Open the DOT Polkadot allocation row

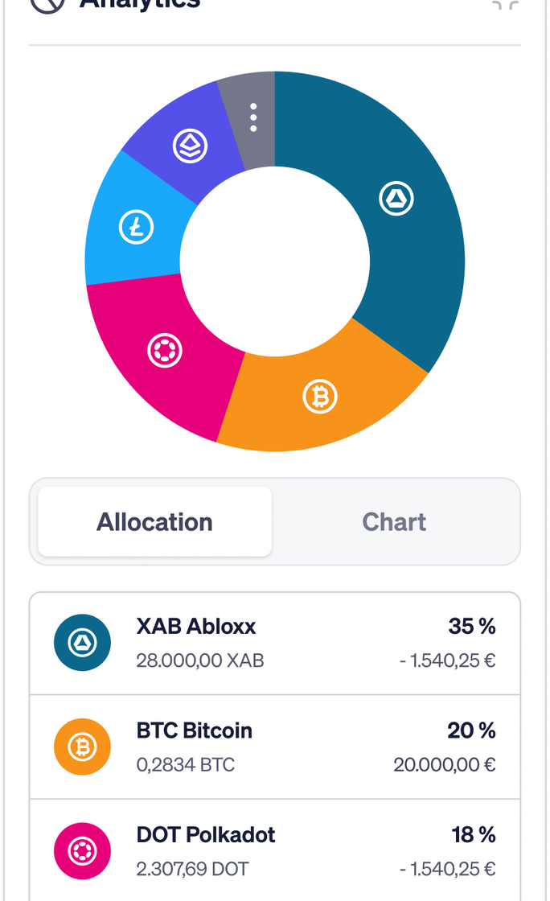(x=275, y=850)
